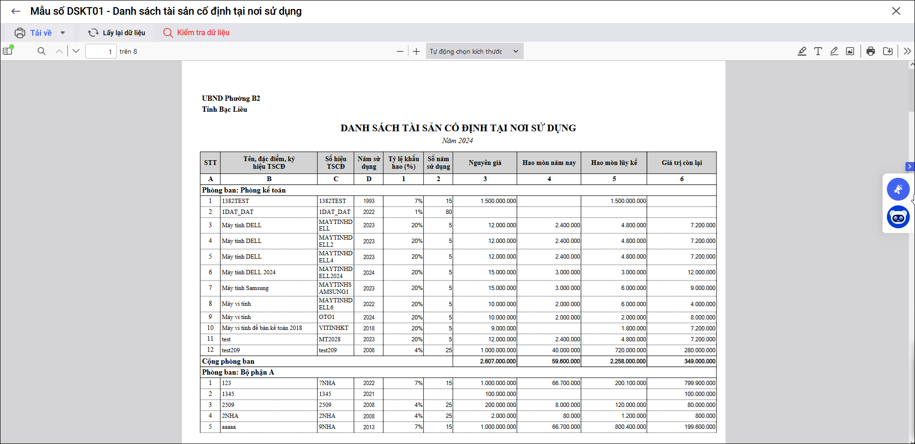Open the search magnifier in PDF toolbar
915x444 pixels.
(x=41, y=51)
